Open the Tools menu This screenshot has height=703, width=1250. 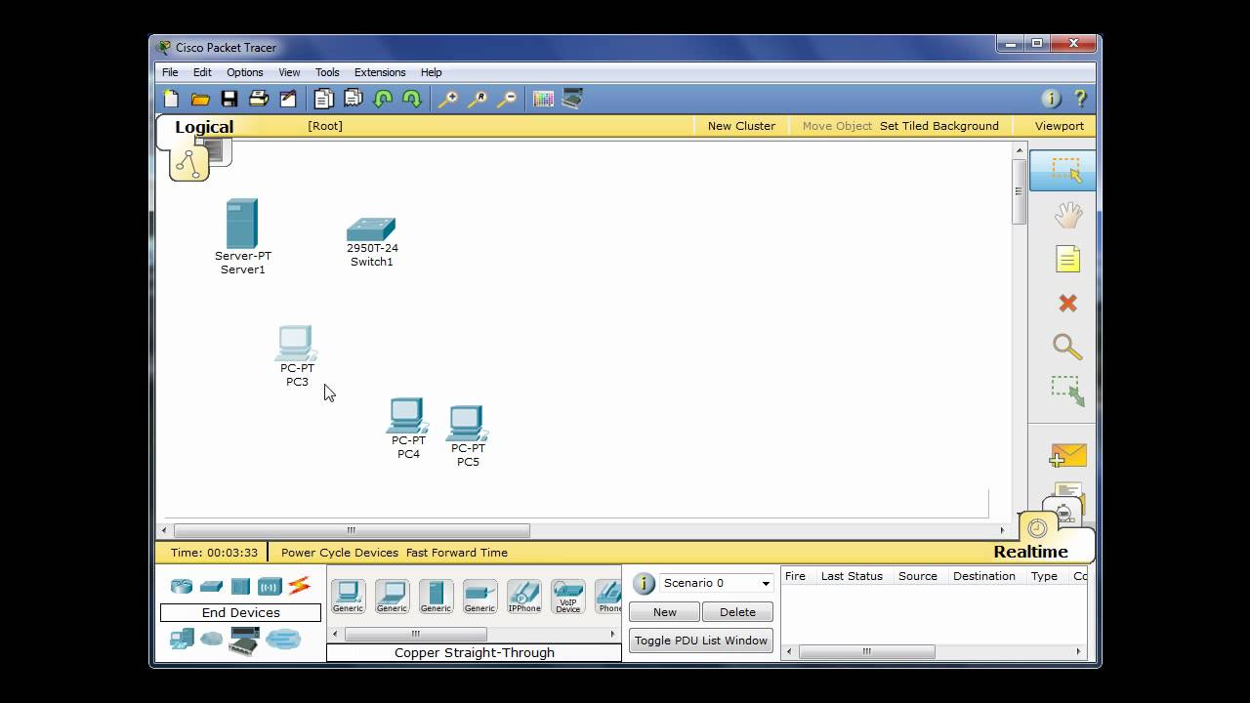(327, 72)
